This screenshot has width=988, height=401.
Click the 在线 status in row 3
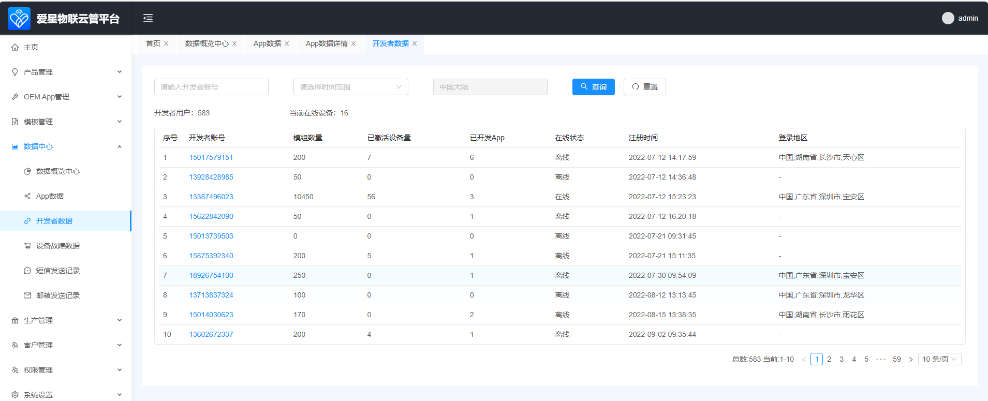point(562,197)
